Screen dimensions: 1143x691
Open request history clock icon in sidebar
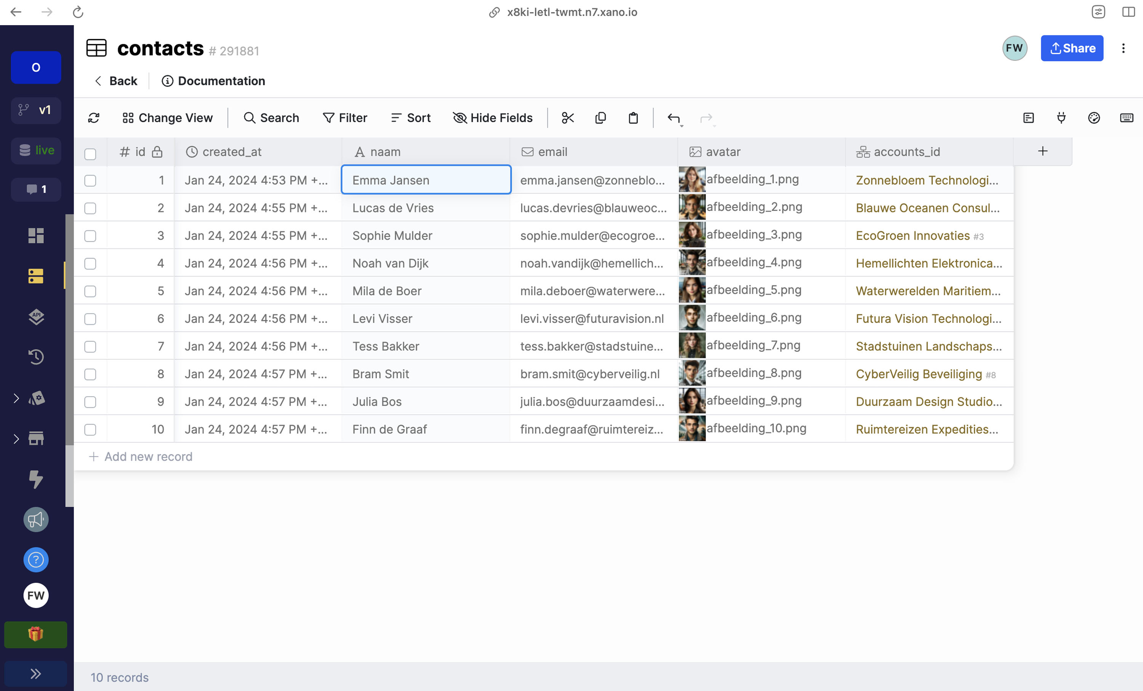pyautogui.click(x=36, y=357)
